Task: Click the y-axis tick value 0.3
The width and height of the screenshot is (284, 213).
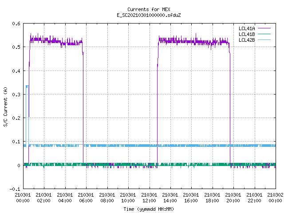Action: pos(16,95)
